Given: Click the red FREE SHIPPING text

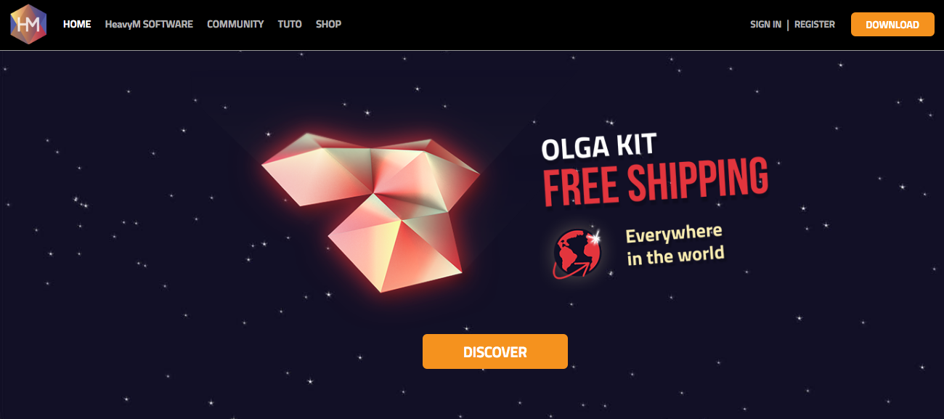Looking at the screenshot, I should tap(656, 182).
